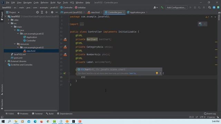Toggle the read-only lock in status bar
Viewport: 221px width, 124px height.
218,117
